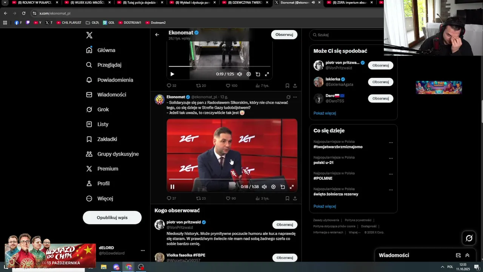
Task: Expand upper video to fullscreen
Action: 267,74
